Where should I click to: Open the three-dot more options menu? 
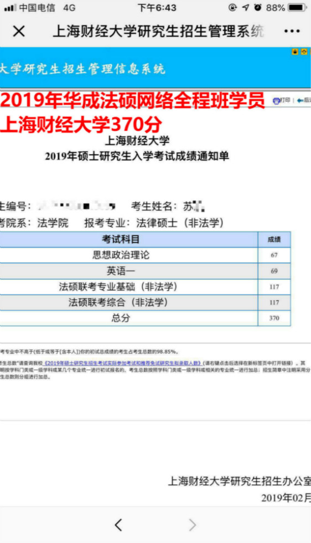(x=292, y=32)
